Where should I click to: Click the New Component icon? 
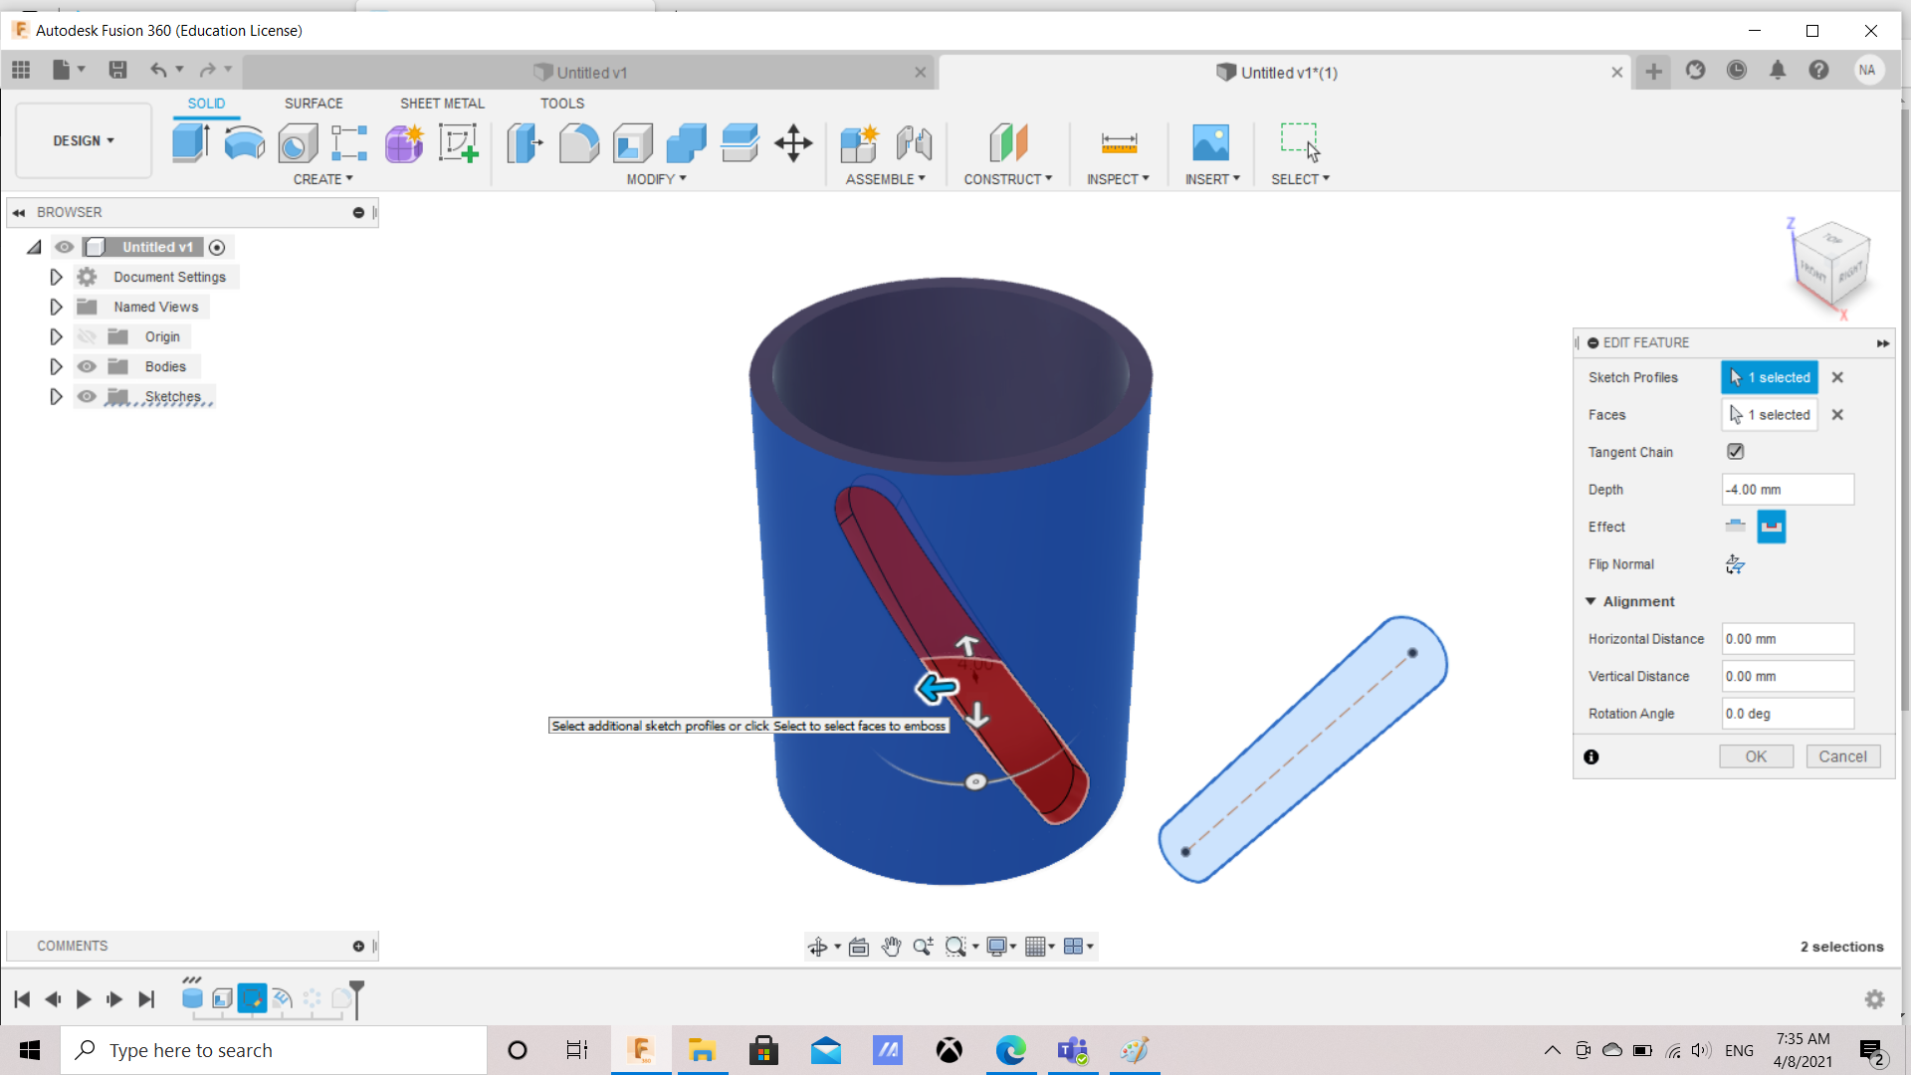859,143
